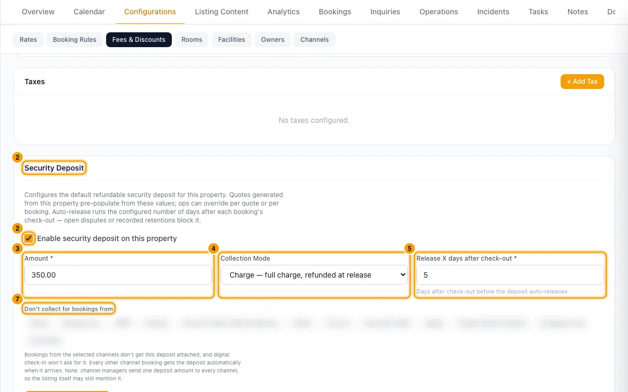Open the Analytics tab

[x=284, y=12]
